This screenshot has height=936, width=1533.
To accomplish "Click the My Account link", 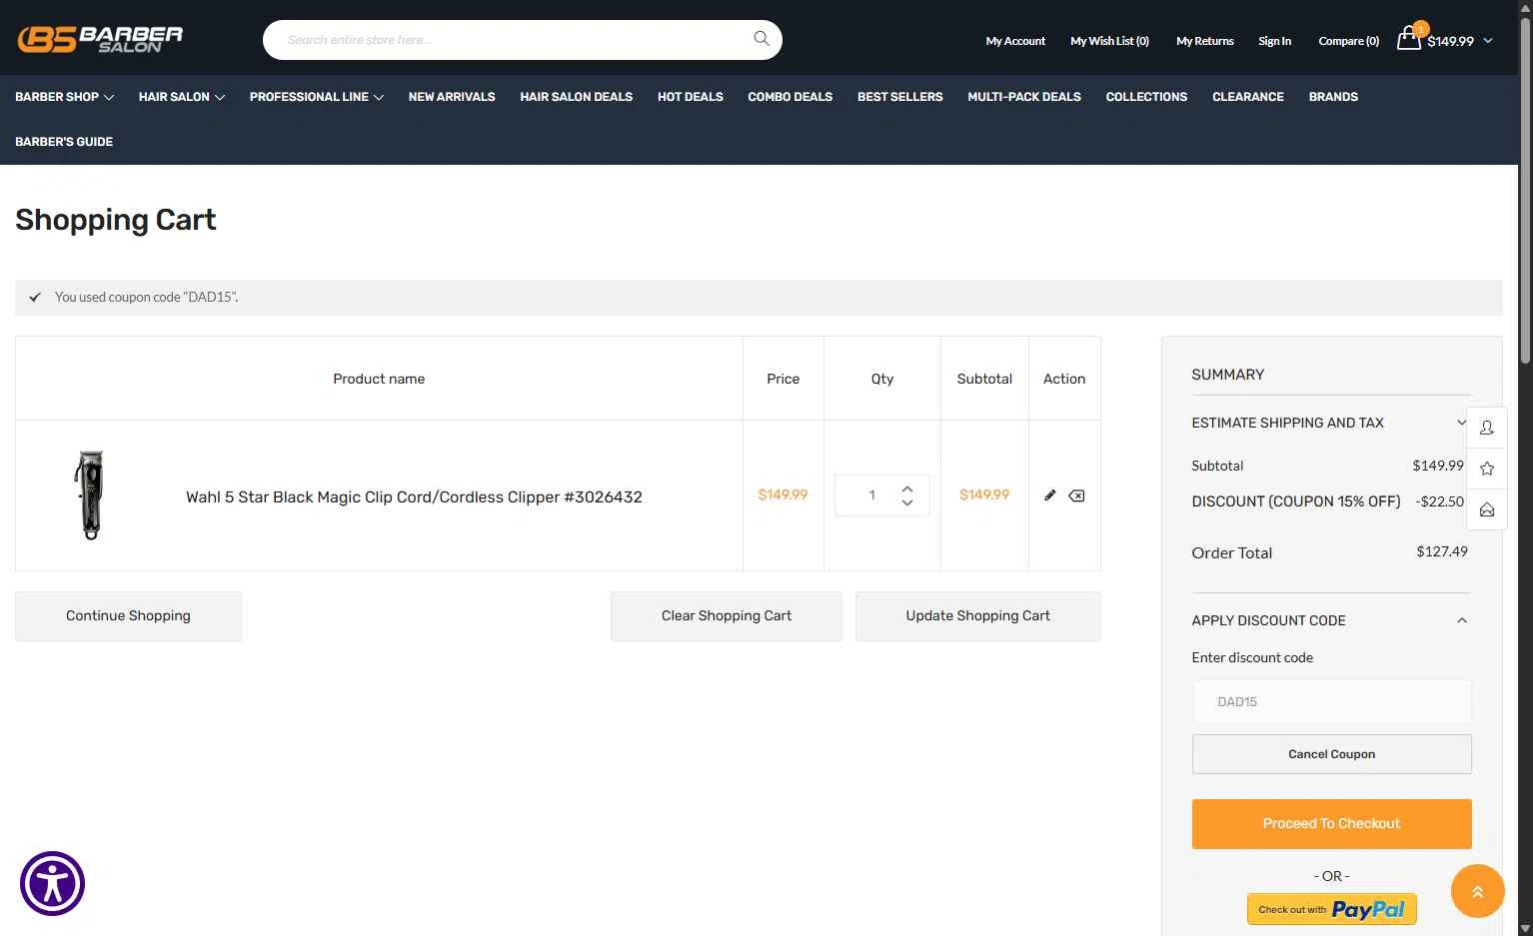I will [x=1015, y=41].
